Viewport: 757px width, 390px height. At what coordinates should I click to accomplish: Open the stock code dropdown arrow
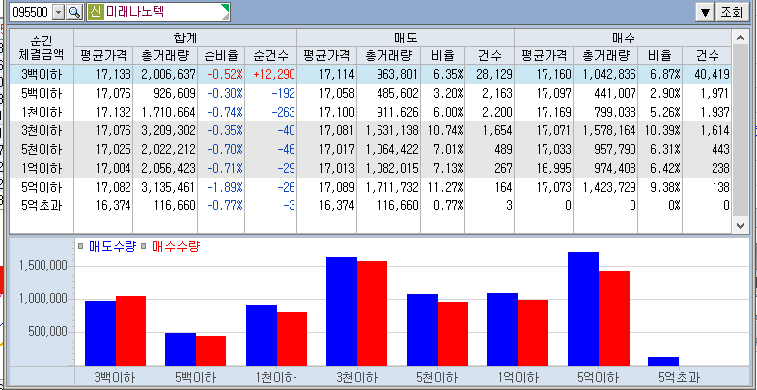[x=58, y=13]
